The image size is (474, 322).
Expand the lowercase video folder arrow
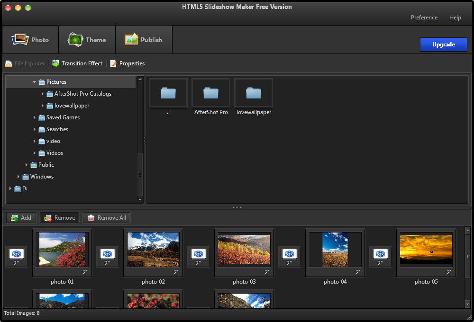[x=34, y=141]
